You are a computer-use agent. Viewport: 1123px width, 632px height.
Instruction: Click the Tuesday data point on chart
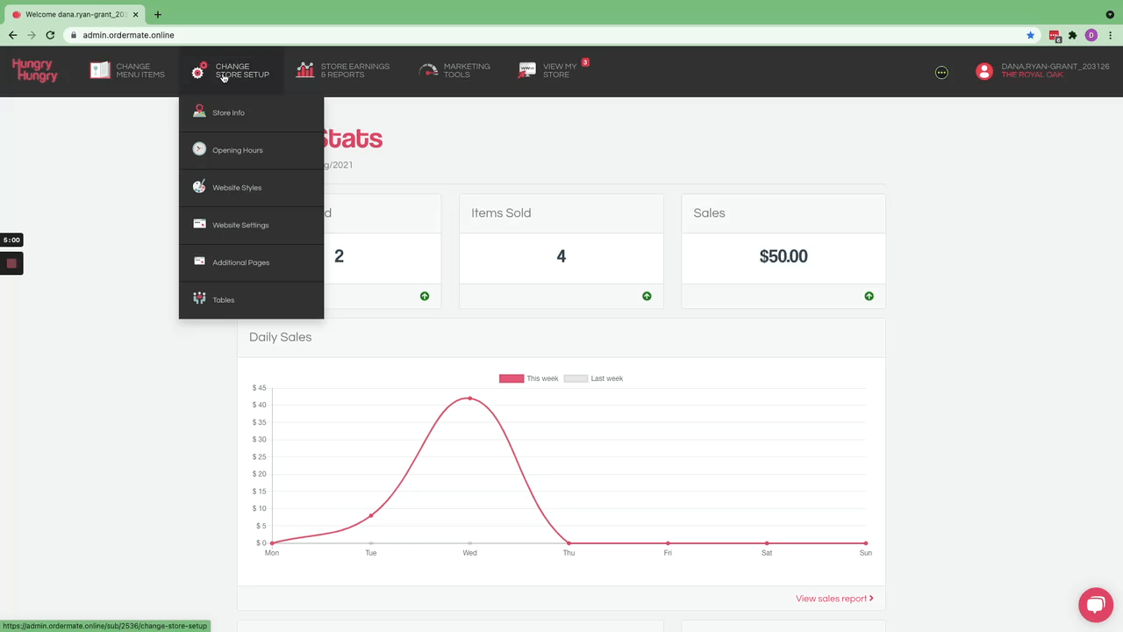[371, 515]
